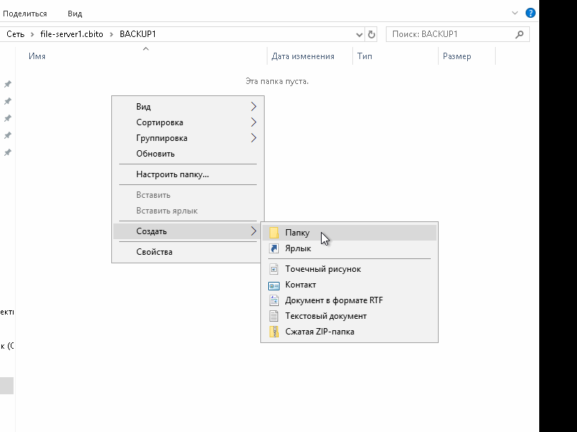Click the Ярлык shortcut icon in submenu
This screenshot has height=432, width=577.
coord(274,248)
